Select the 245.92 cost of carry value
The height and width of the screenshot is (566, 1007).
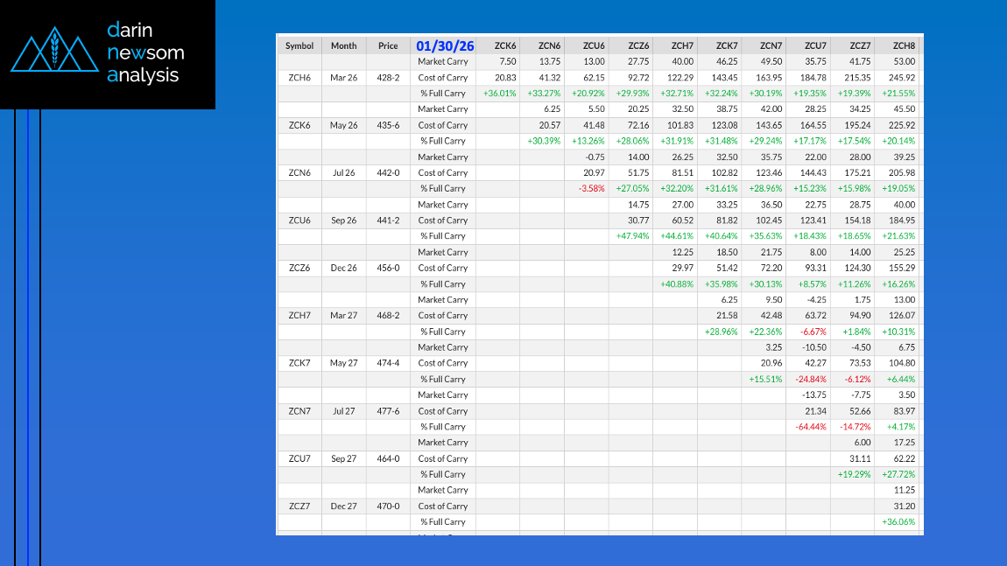coord(903,78)
